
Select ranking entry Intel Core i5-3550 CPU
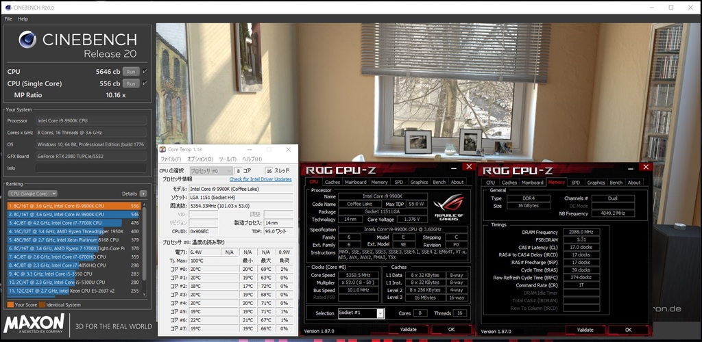coord(74,274)
